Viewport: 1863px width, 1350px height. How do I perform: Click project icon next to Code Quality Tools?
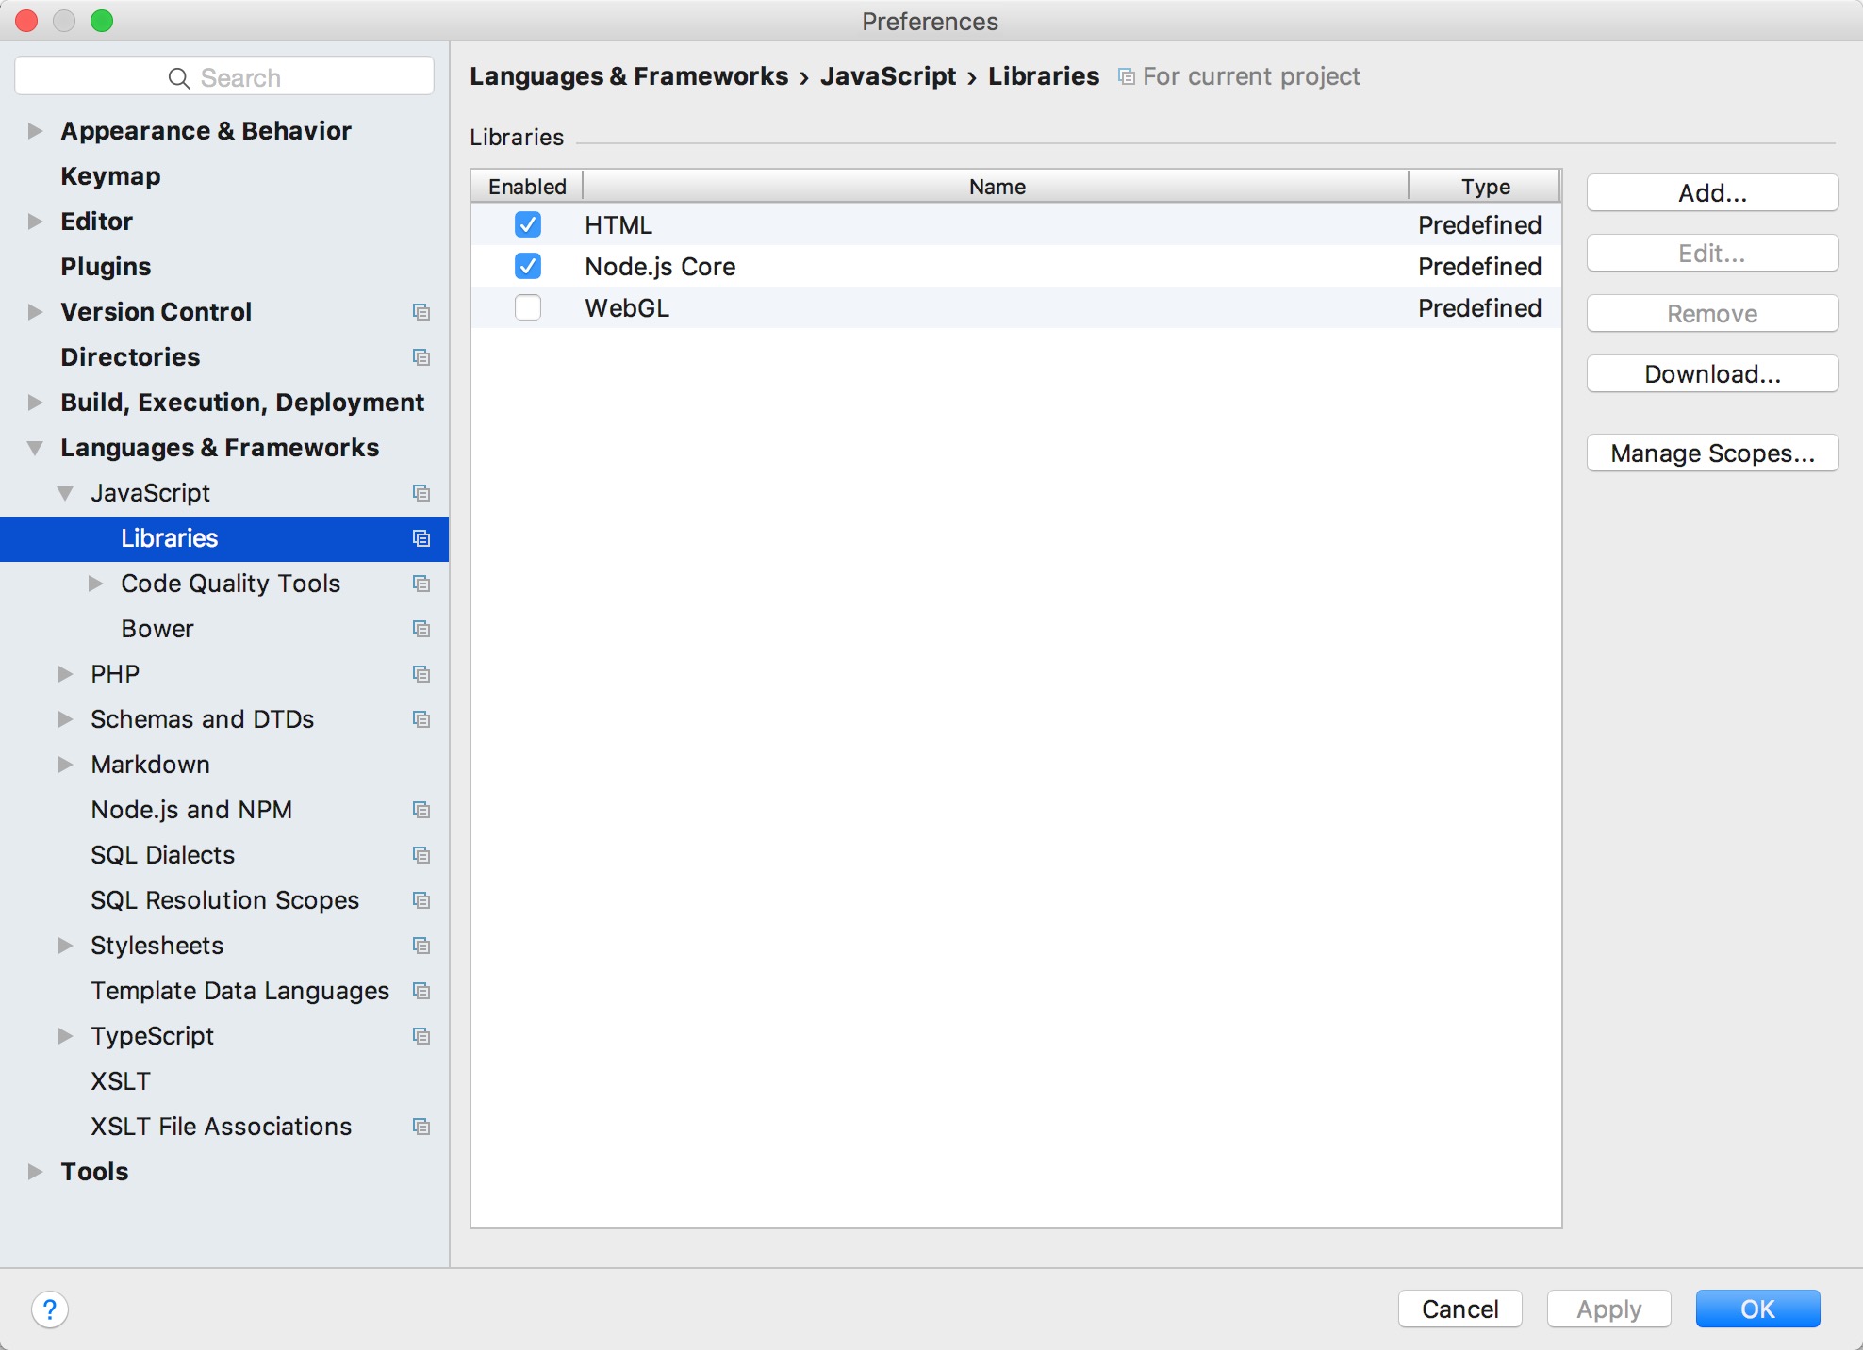click(421, 584)
